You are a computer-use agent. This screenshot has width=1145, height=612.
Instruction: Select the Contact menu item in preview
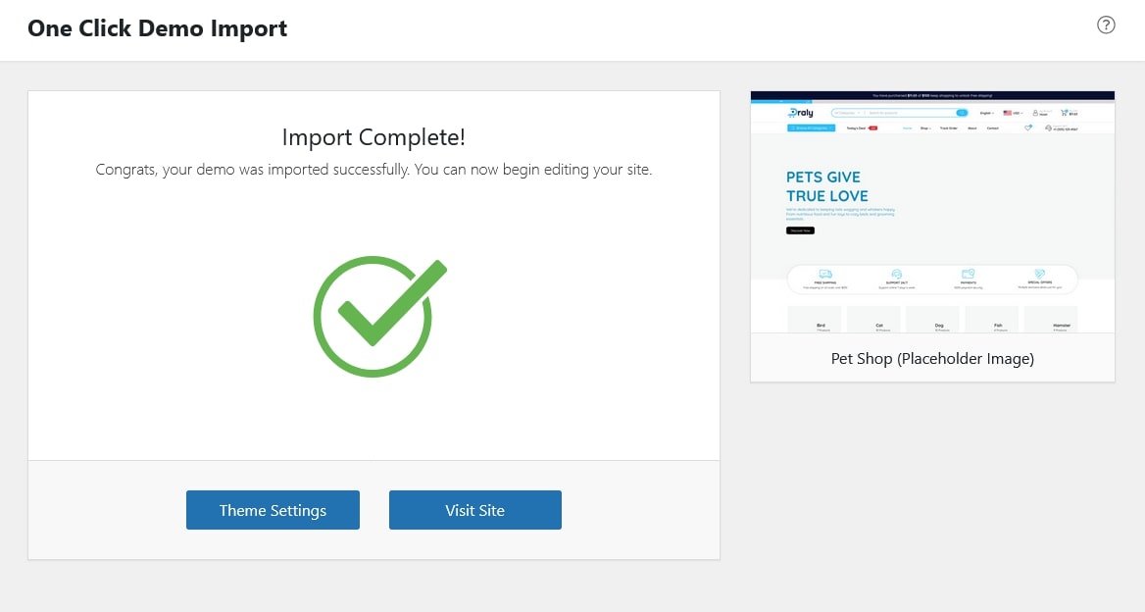click(x=993, y=127)
